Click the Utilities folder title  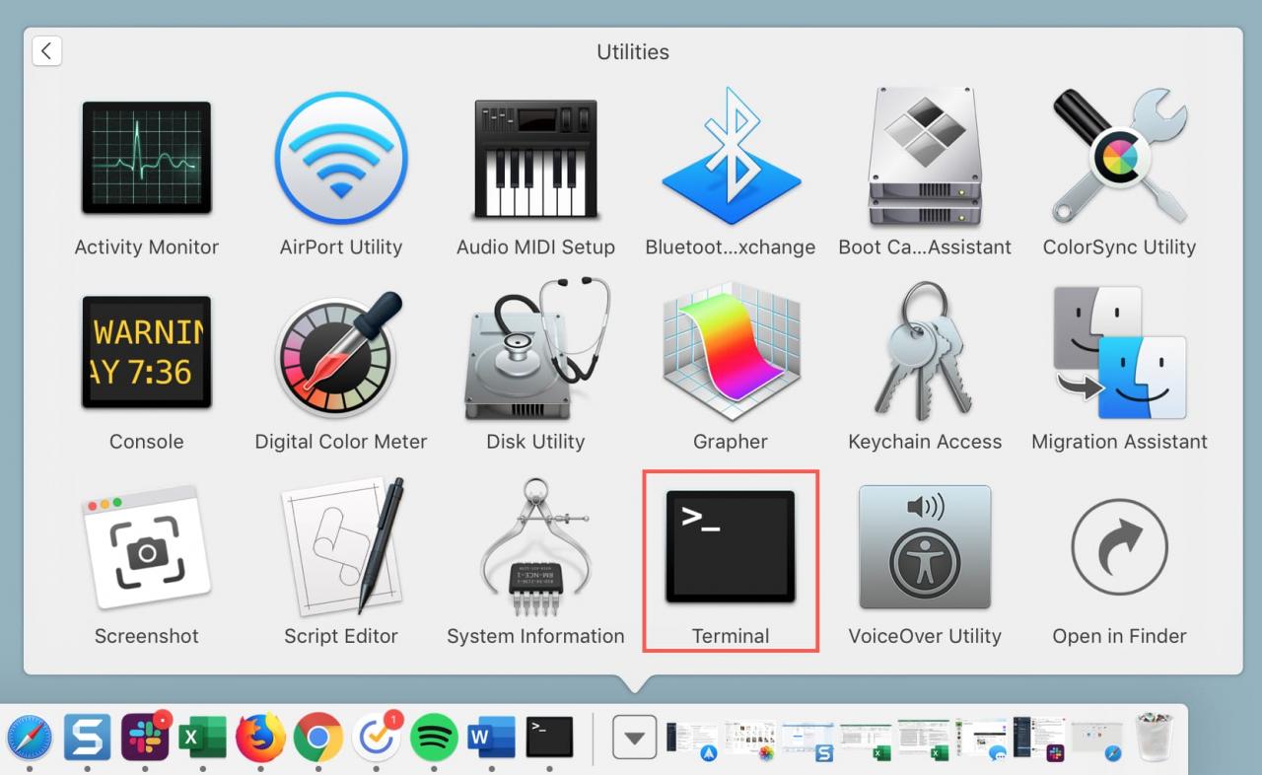(633, 52)
